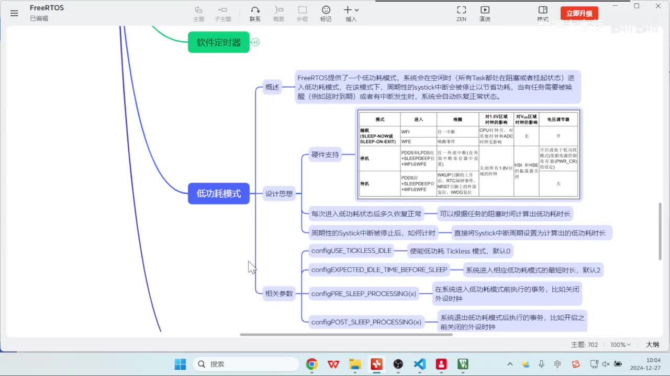This screenshot has height=376, width=670.
Task: Open File Explorer from the taskbar
Action: tap(355, 364)
